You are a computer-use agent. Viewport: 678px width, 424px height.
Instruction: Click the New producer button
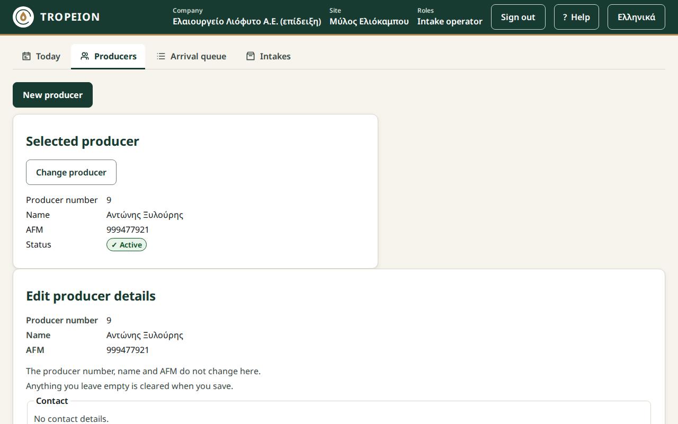pos(52,95)
